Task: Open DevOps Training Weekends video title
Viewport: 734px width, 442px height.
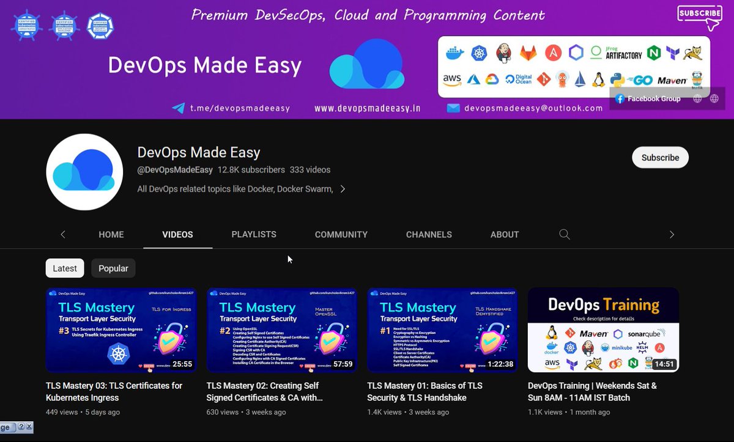Action: click(592, 391)
